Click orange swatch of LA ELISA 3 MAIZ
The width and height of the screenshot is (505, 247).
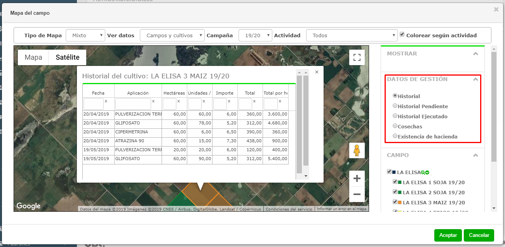point(400,202)
